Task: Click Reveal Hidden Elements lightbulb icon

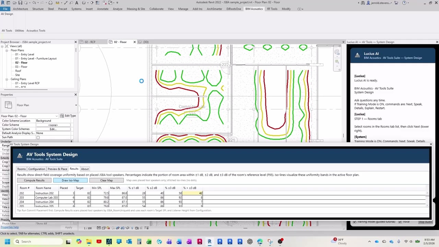Action: [x=132, y=228]
